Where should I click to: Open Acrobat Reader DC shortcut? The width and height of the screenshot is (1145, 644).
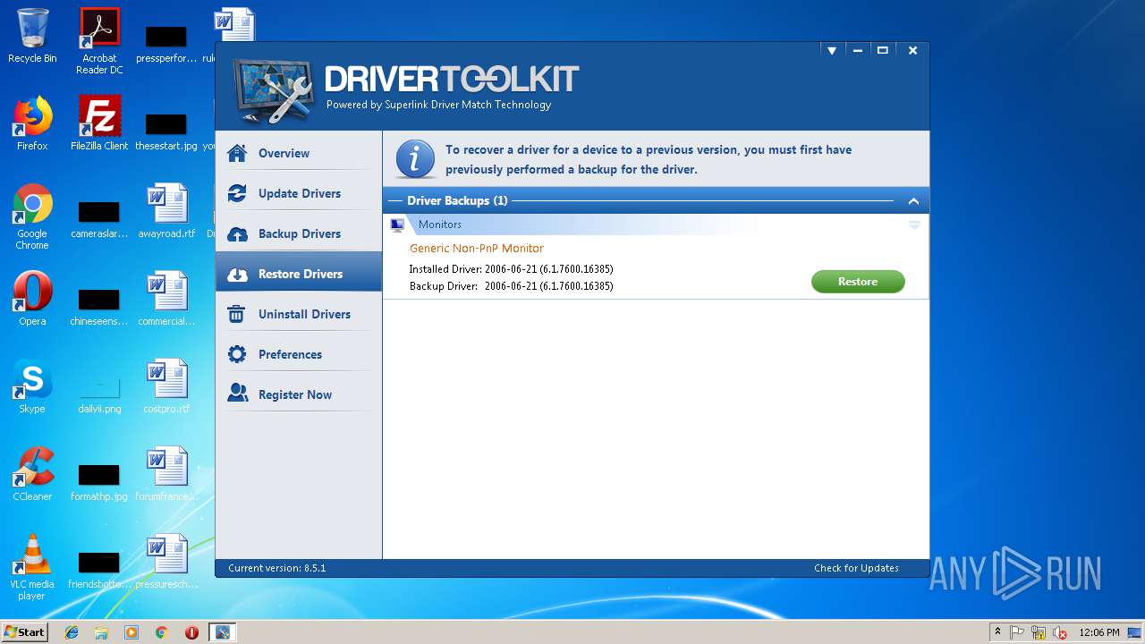(x=99, y=41)
